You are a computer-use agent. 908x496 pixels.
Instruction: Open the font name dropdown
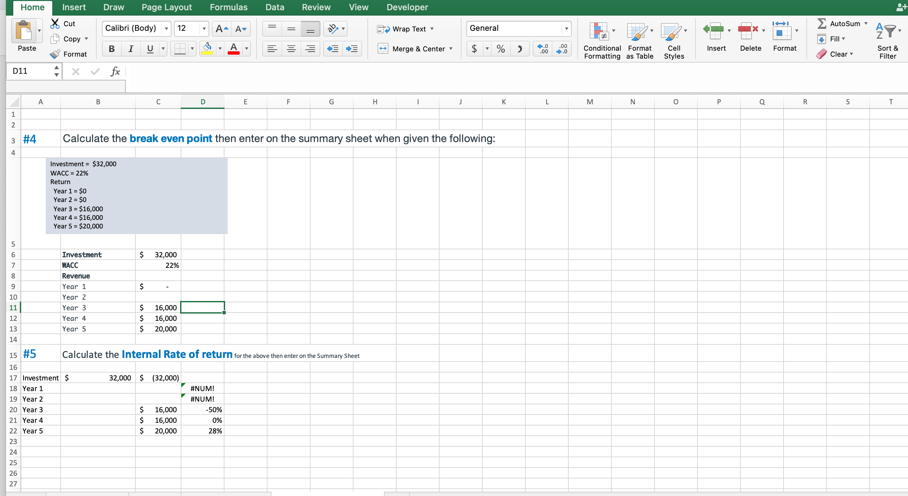pos(167,28)
